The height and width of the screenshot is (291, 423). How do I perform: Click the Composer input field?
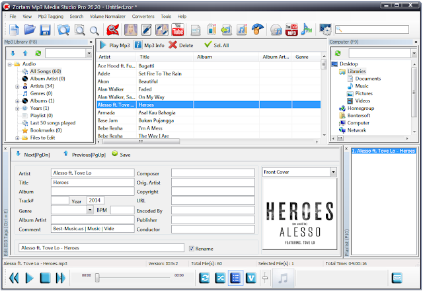(213, 173)
